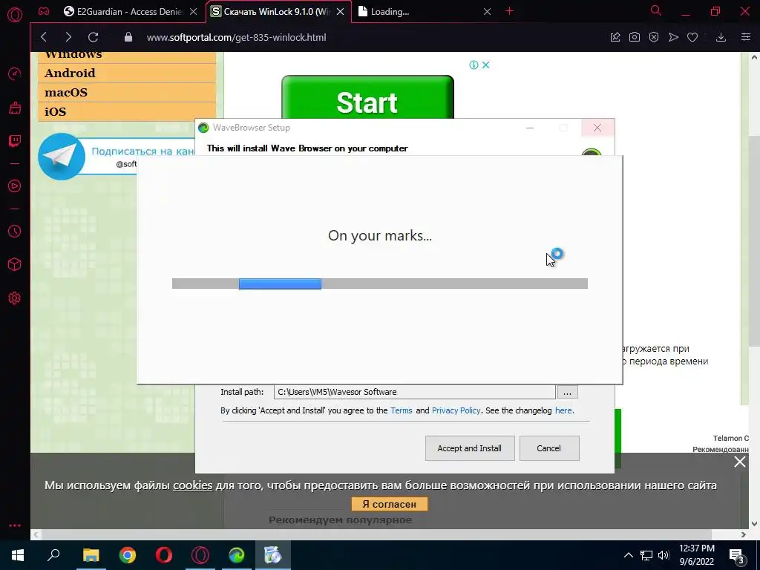
Task: Open the changelog 'here' link
Action: [x=564, y=410]
